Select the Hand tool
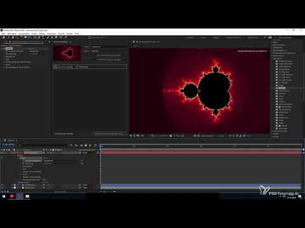The height and width of the screenshot is (228, 305). coord(13,37)
